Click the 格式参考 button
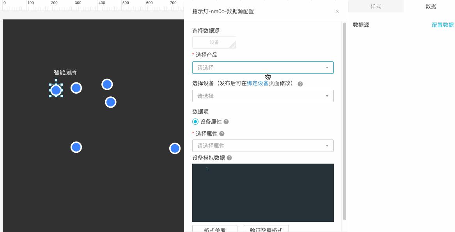 point(214,229)
